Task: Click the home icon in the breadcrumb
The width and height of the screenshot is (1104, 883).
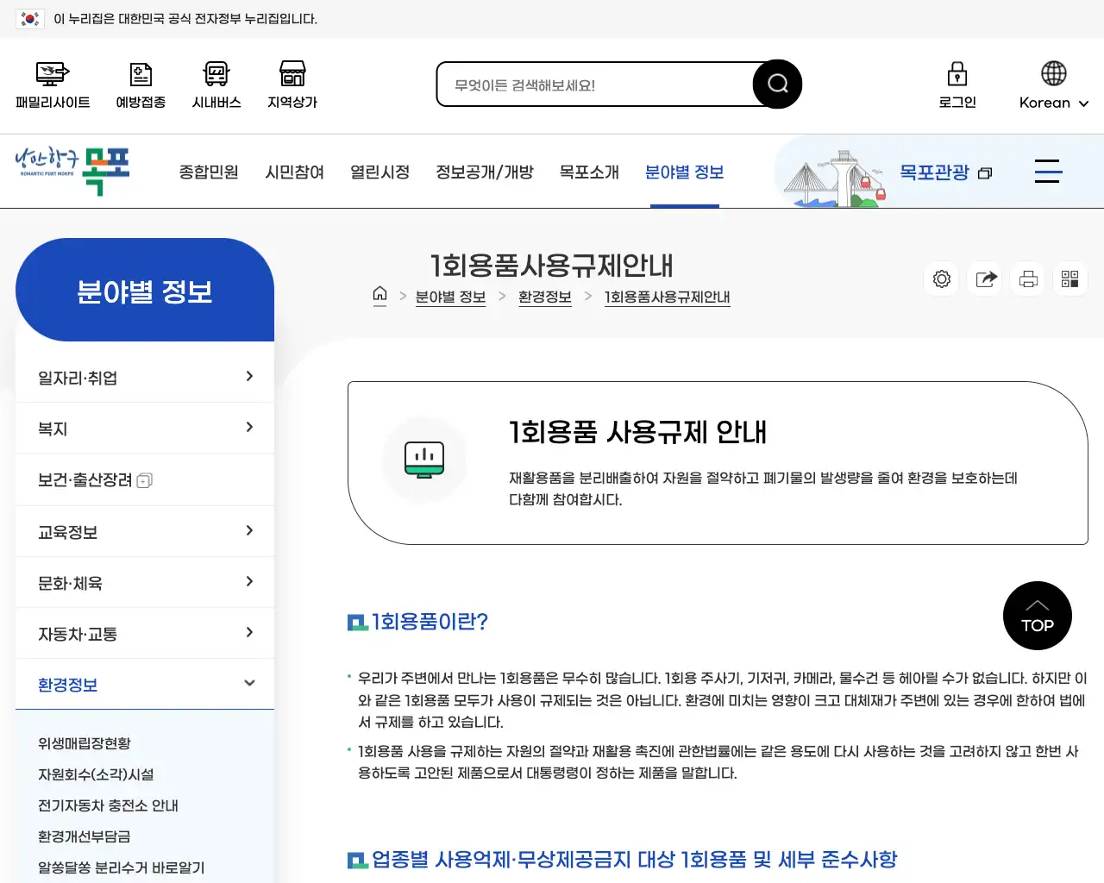Action: point(379,296)
